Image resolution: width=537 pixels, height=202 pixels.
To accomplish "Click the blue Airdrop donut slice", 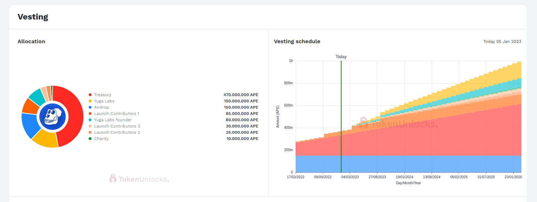I will coord(29,125).
